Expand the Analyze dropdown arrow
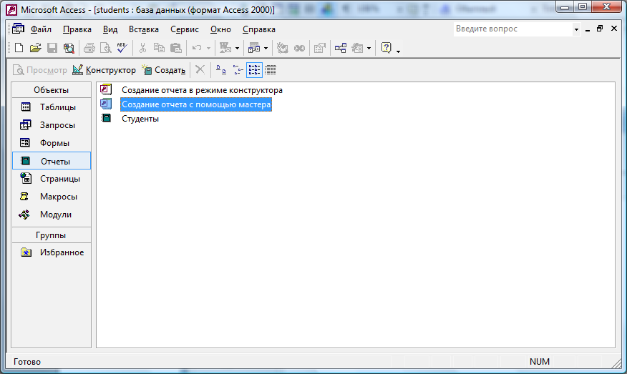Viewport: 627px width, 374px height. (x=266, y=49)
